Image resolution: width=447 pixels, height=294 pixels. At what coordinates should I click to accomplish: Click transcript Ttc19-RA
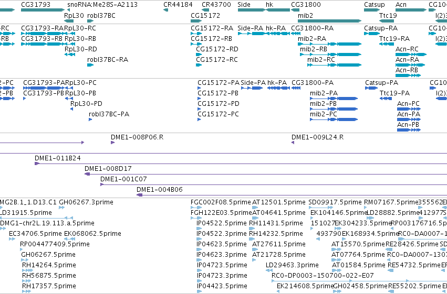(x=394, y=38)
